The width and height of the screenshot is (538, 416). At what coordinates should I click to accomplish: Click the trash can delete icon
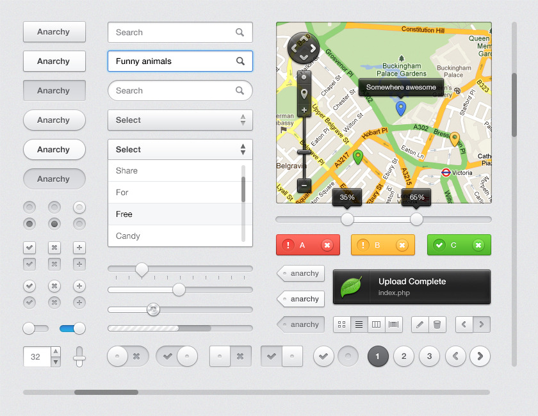coord(437,324)
